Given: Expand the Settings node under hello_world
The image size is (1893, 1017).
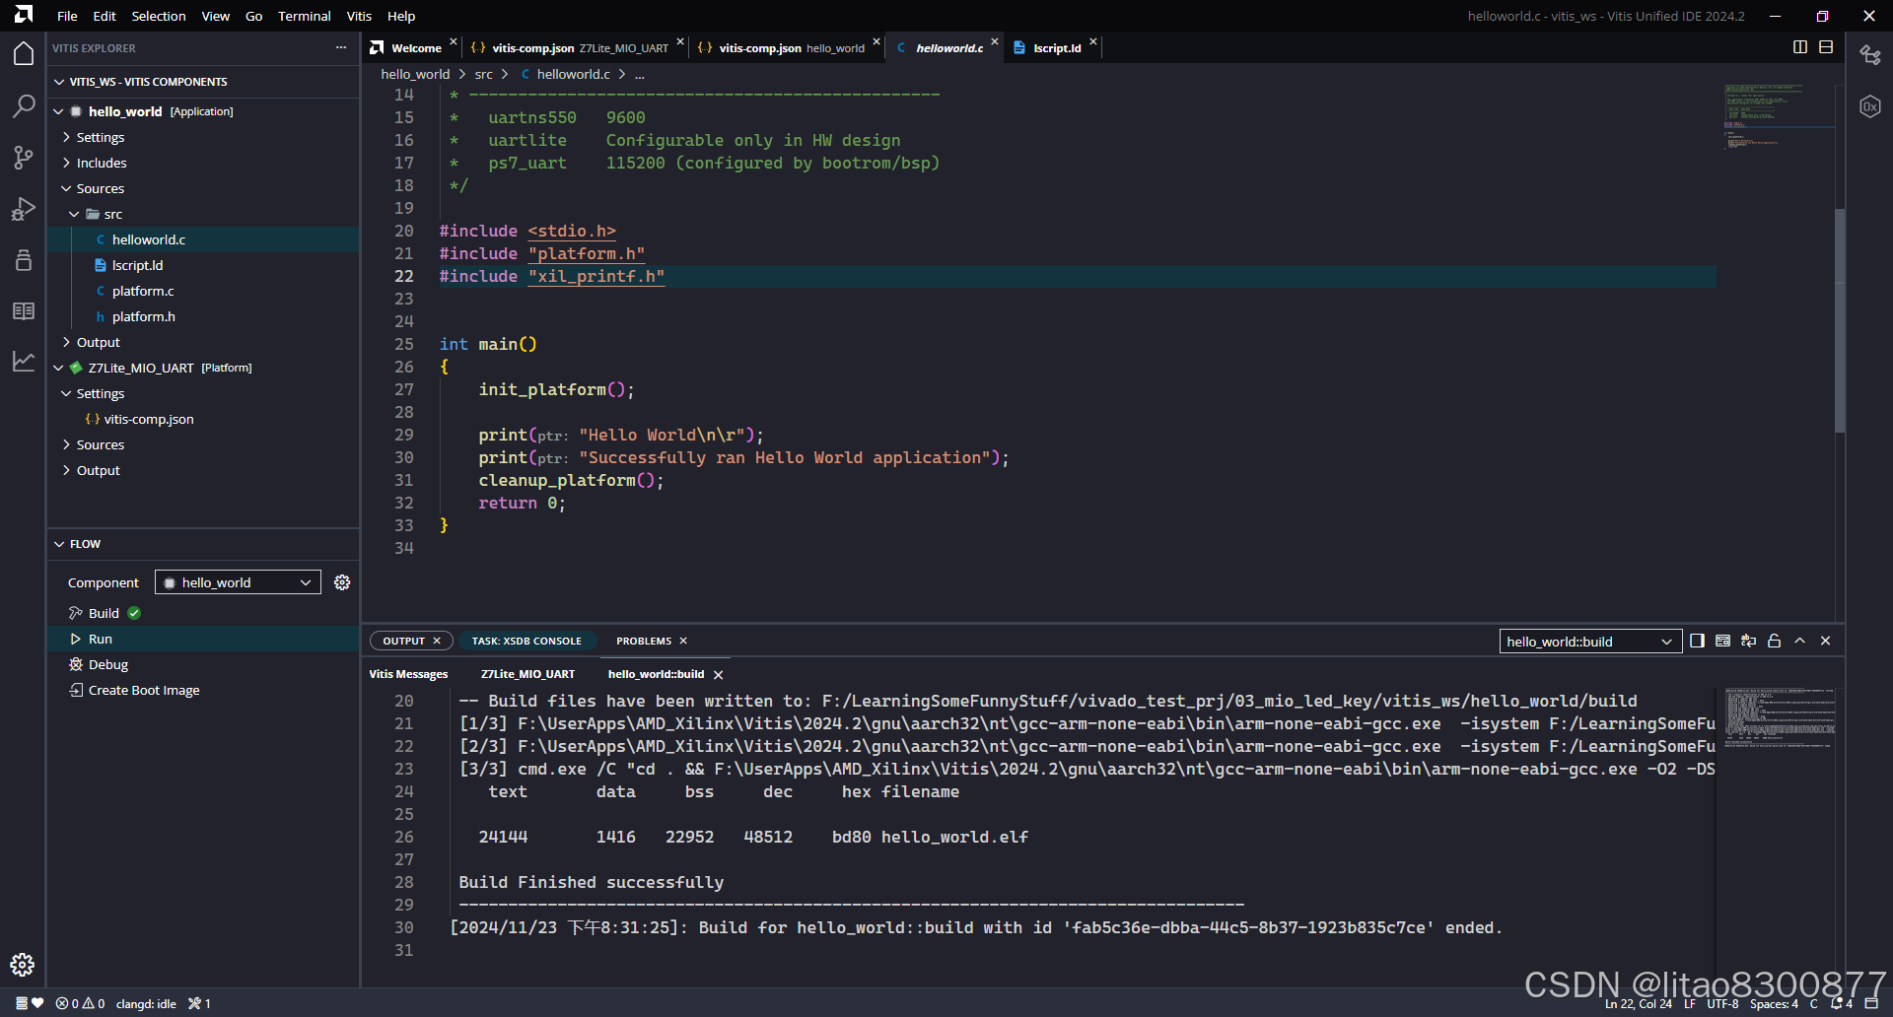Looking at the screenshot, I should [x=66, y=137].
